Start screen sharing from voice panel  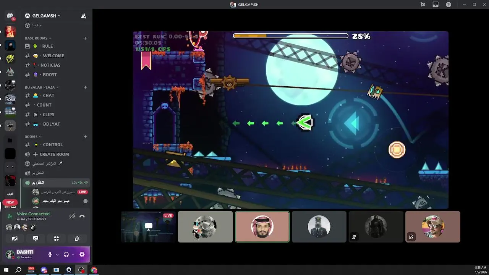point(36,238)
